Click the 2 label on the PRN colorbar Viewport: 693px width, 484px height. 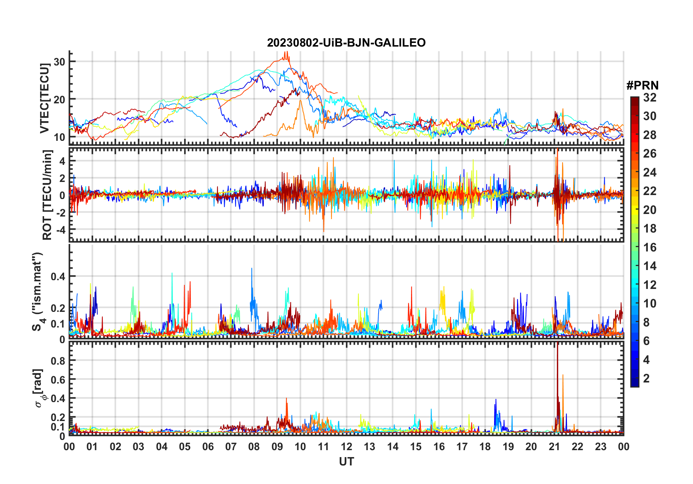(x=646, y=378)
